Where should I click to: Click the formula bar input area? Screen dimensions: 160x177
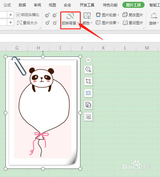pyautogui.click(x=80, y=38)
